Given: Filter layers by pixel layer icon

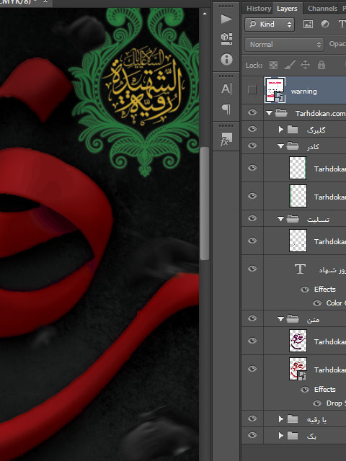Looking at the screenshot, I should 308,24.
